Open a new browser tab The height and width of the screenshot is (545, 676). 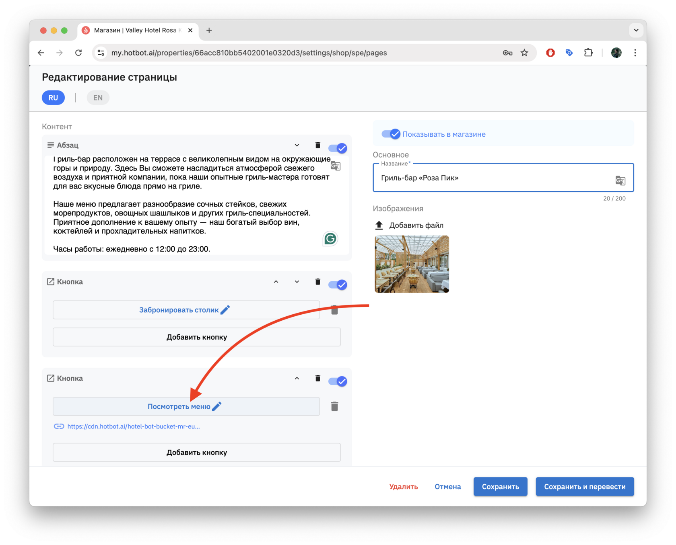(209, 30)
